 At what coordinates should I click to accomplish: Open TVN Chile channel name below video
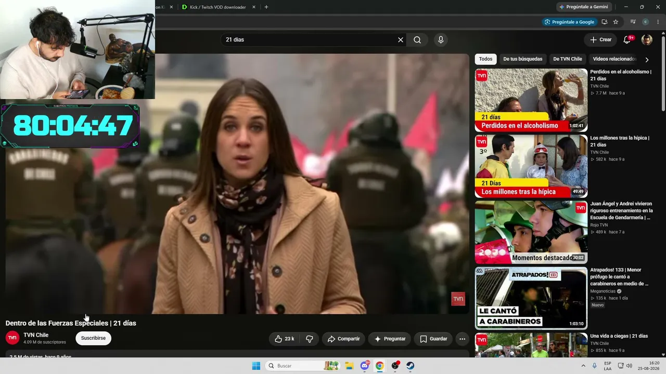tap(36, 335)
